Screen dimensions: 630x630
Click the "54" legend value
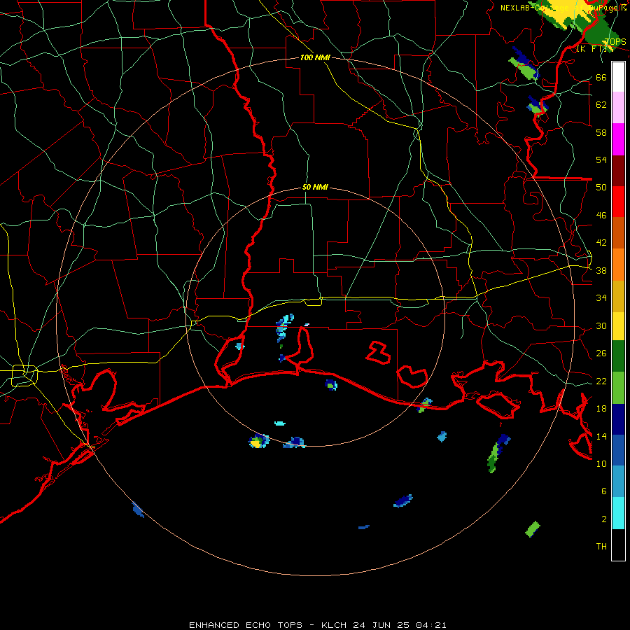coord(601,160)
